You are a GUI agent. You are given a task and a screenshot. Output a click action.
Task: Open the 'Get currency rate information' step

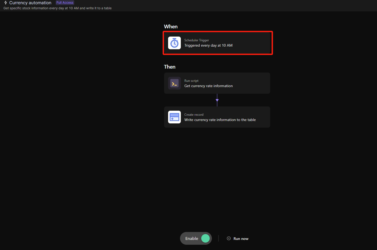point(217,83)
